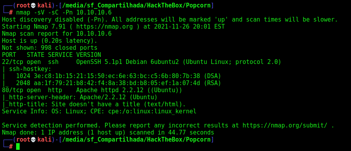351x151 pixels.
Task: Click the top prompt path ending in Popcorn
Action: coord(136,5)
